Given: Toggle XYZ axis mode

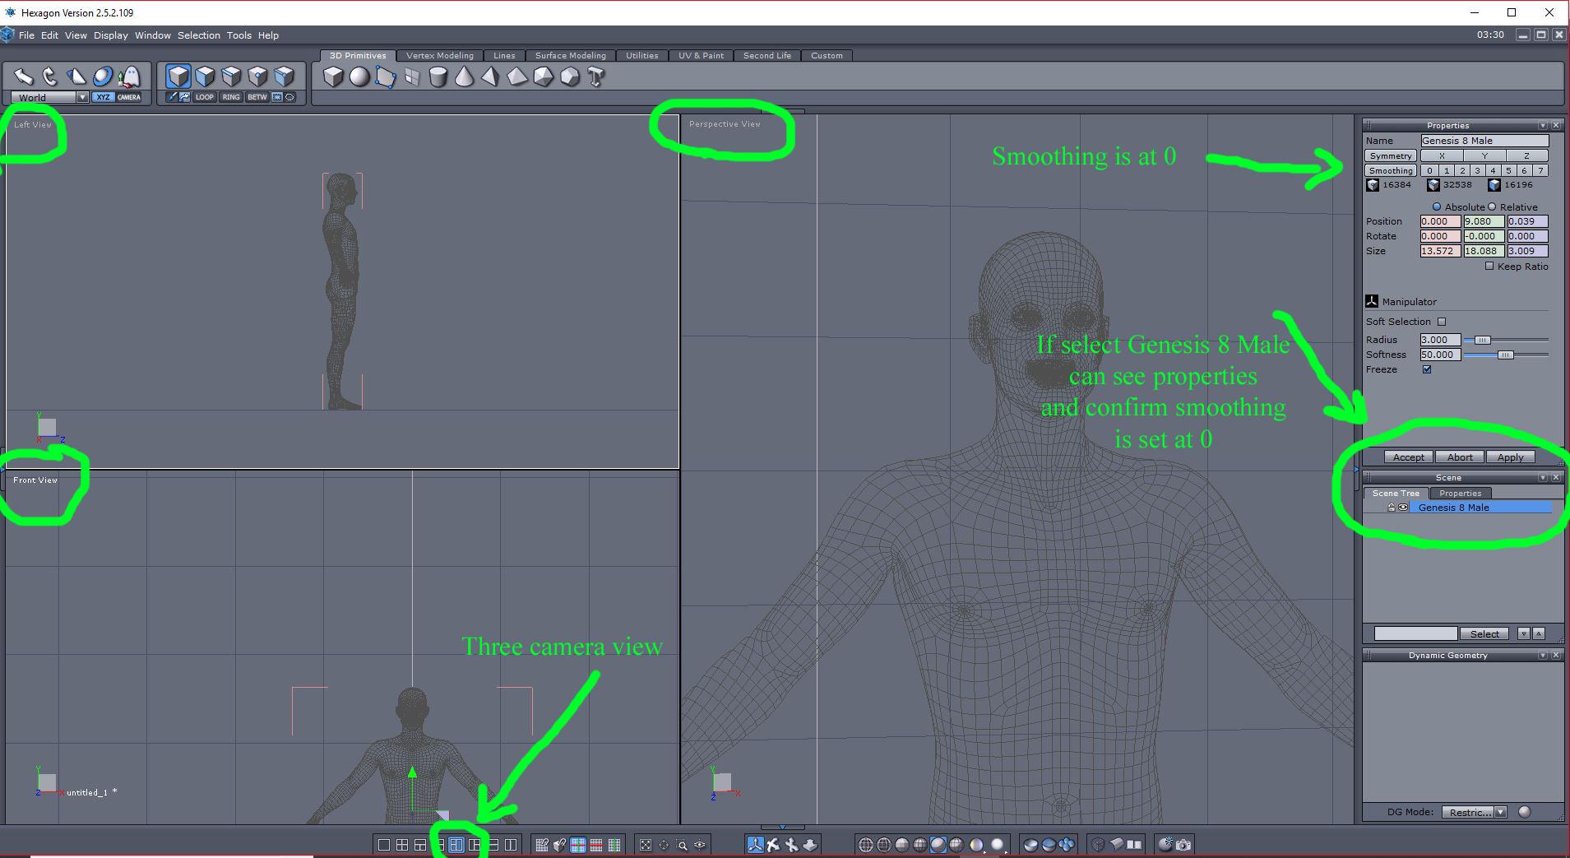Looking at the screenshot, I should tap(103, 97).
